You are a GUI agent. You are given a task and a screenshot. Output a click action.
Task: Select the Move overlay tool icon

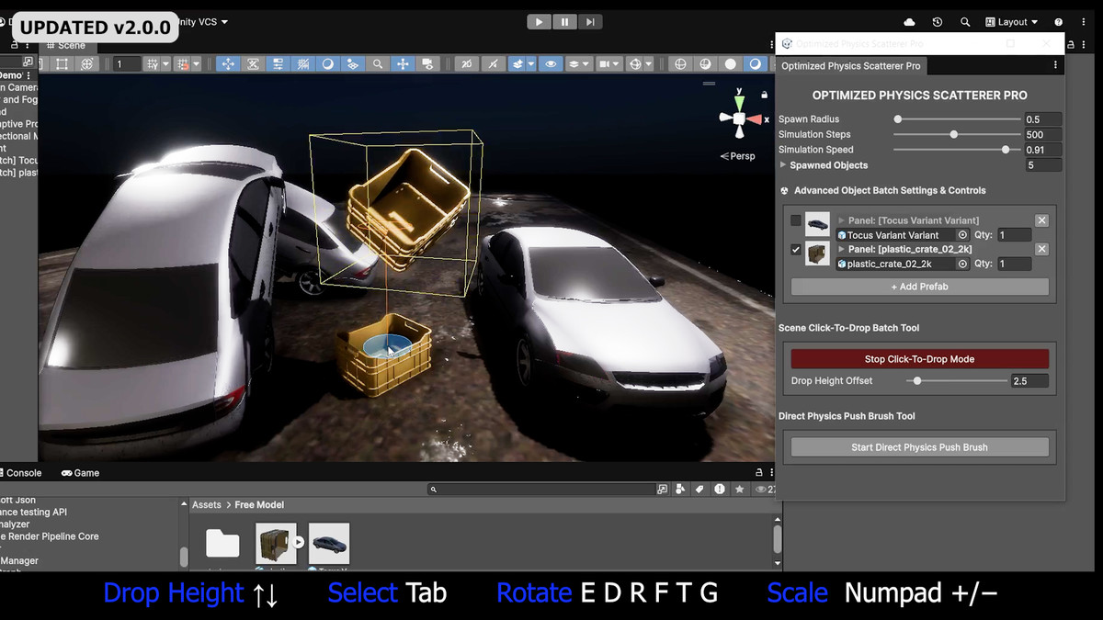228,64
